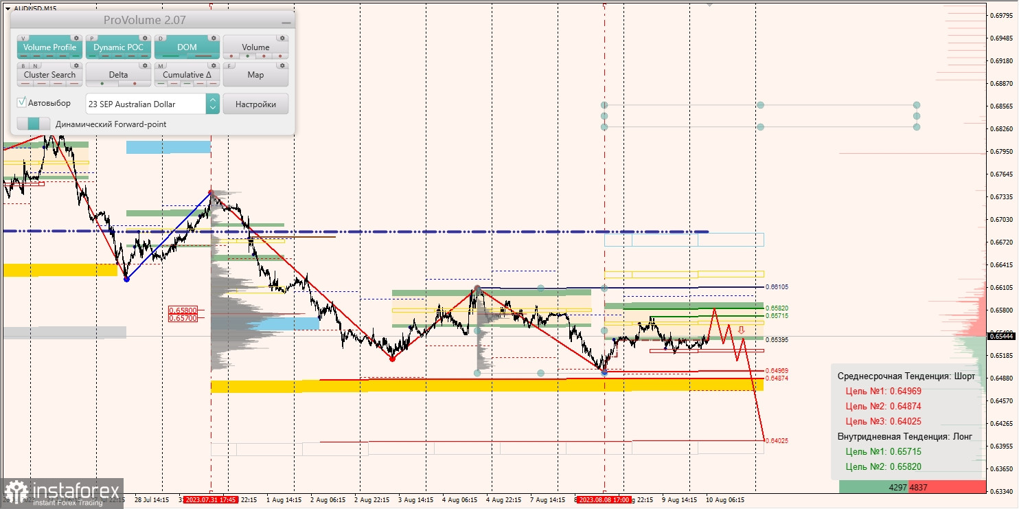Image resolution: width=1019 pixels, height=509 pixels.
Task: Toggle the Dynamic POC indicator
Action: click(118, 47)
